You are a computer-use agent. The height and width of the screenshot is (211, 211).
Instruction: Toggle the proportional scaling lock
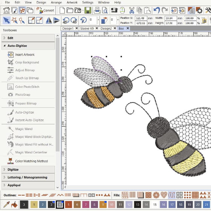(204, 21)
